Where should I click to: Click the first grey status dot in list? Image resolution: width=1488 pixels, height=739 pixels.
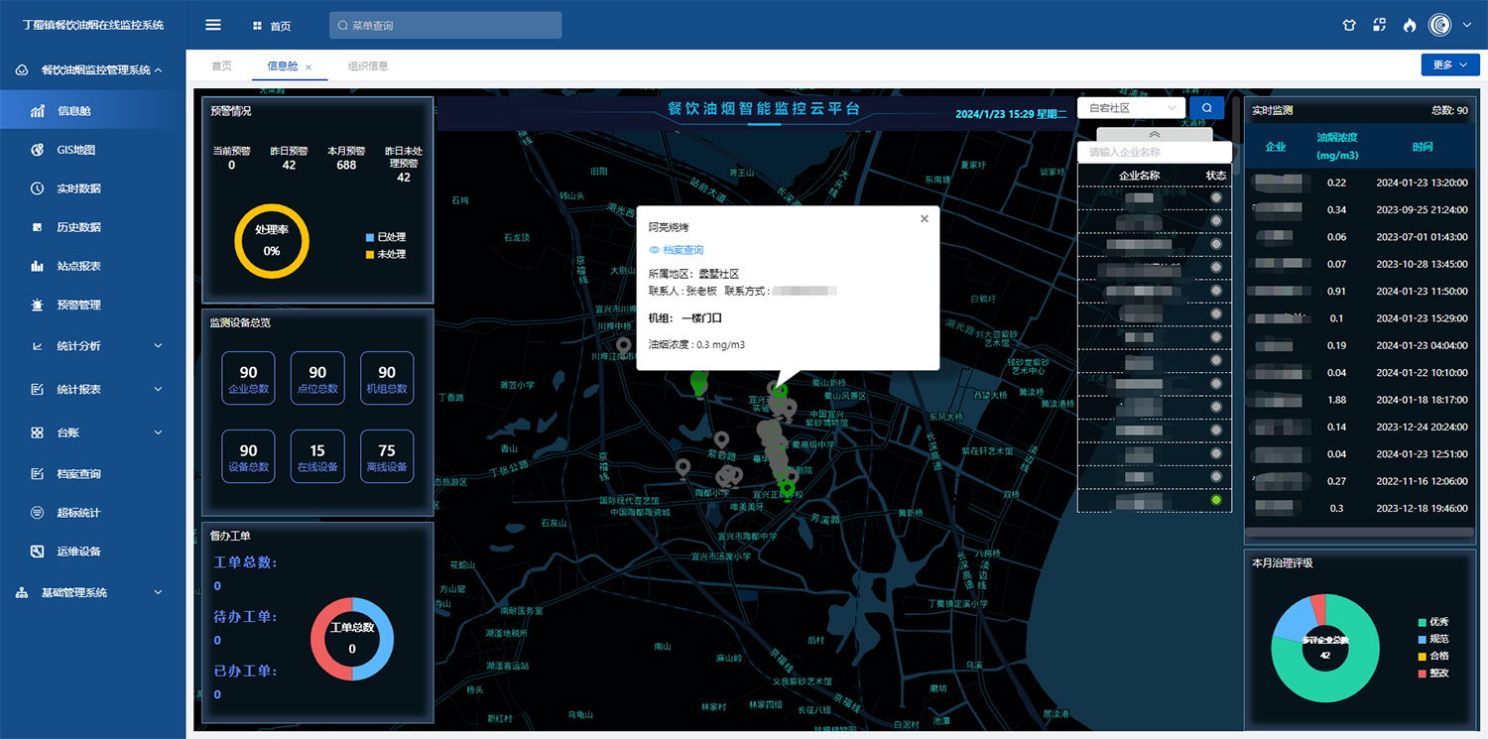pyautogui.click(x=1216, y=197)
